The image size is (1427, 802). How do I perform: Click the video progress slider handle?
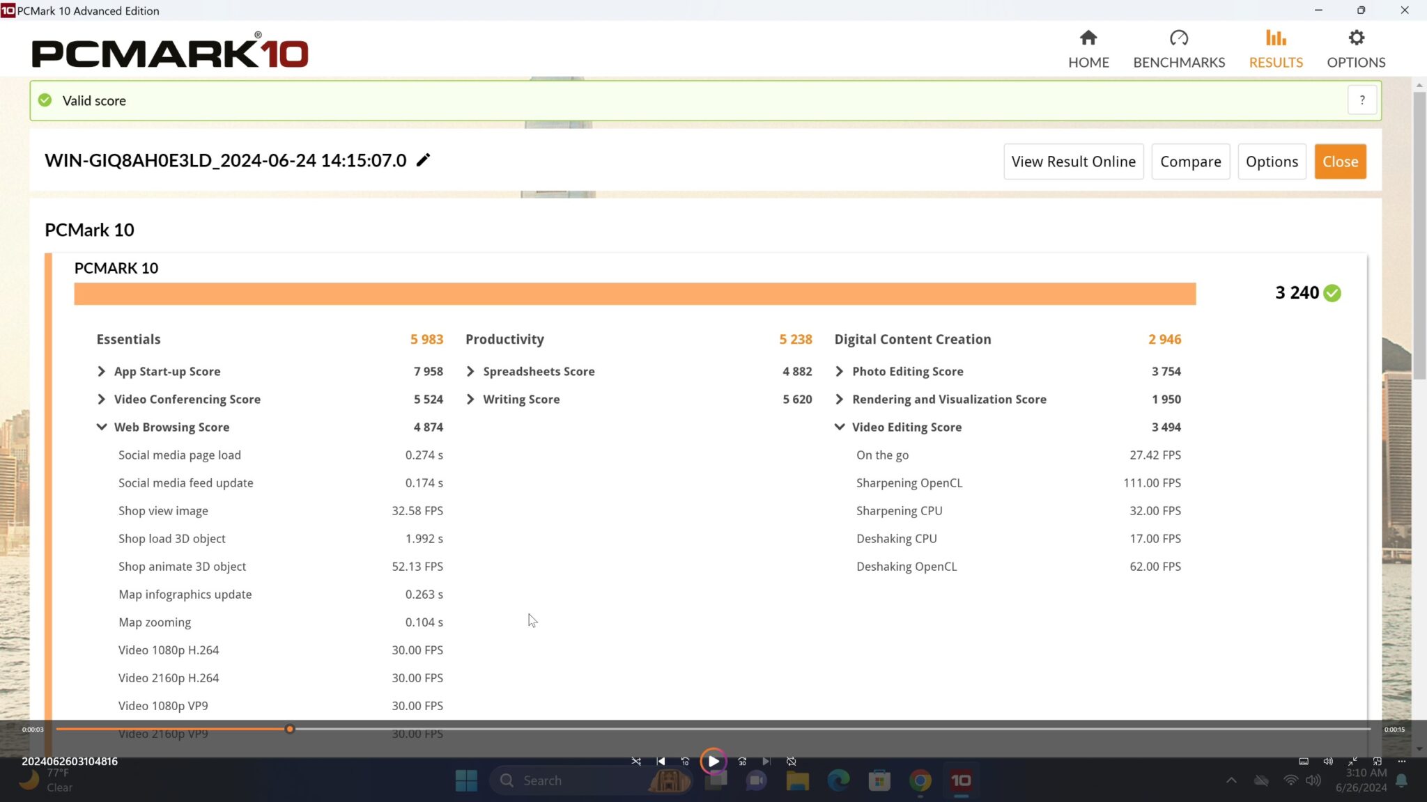pos(290,729)
